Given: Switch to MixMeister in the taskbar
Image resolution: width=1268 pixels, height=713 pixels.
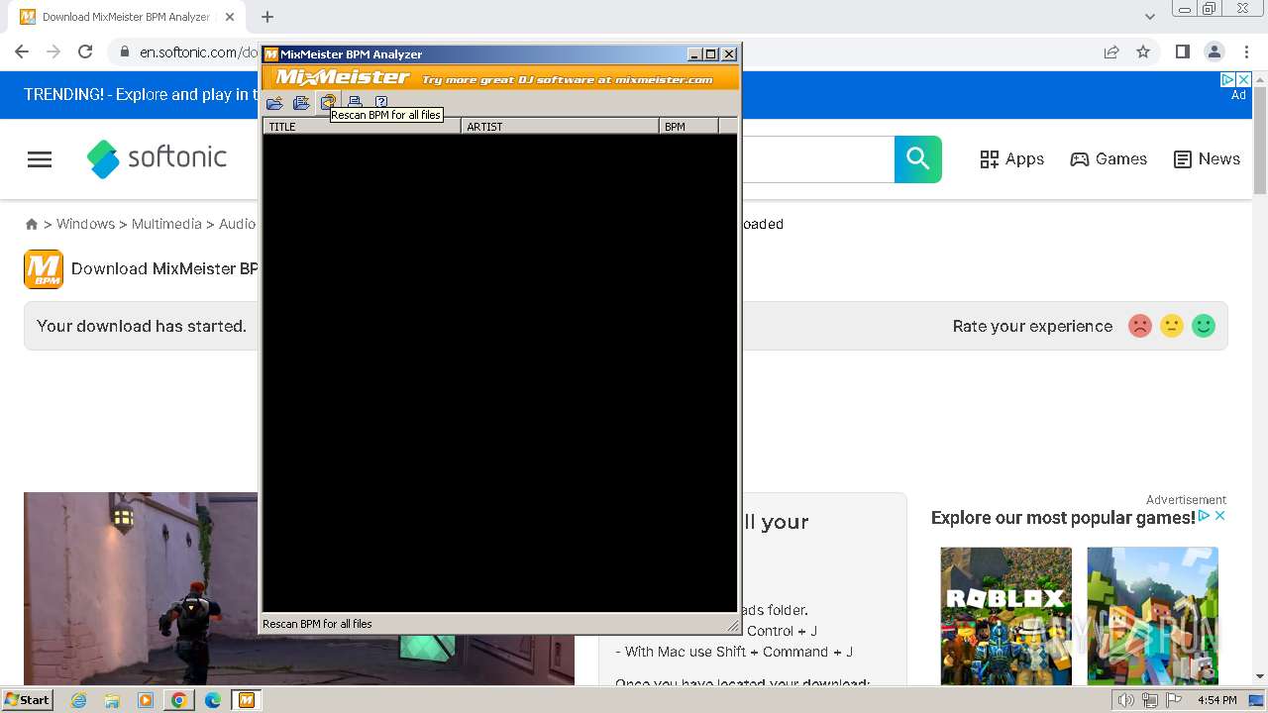Looking at the screenshot, I should [x=247, y=700].
